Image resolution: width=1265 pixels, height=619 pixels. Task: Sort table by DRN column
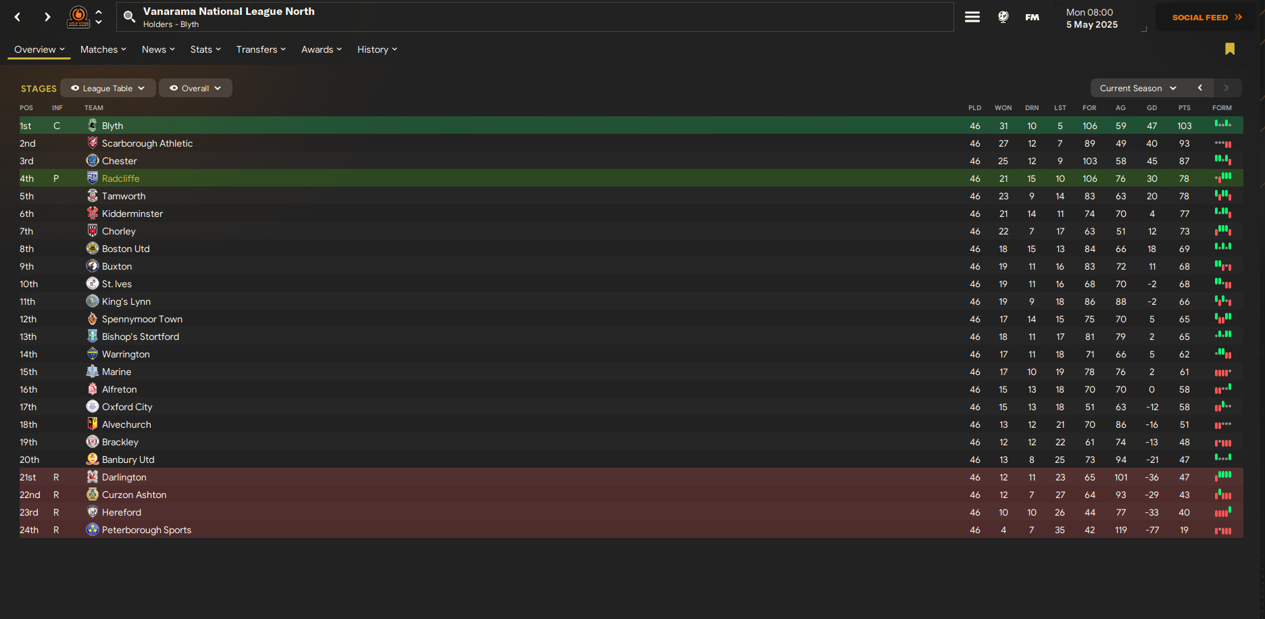click(1032, 108)
